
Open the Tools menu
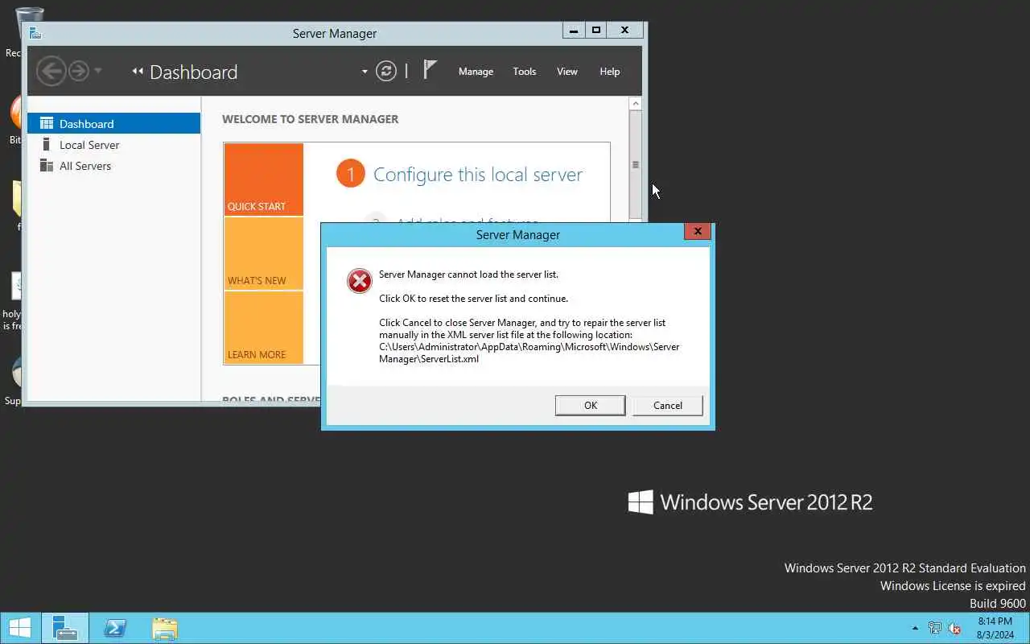tap(525, 72)
